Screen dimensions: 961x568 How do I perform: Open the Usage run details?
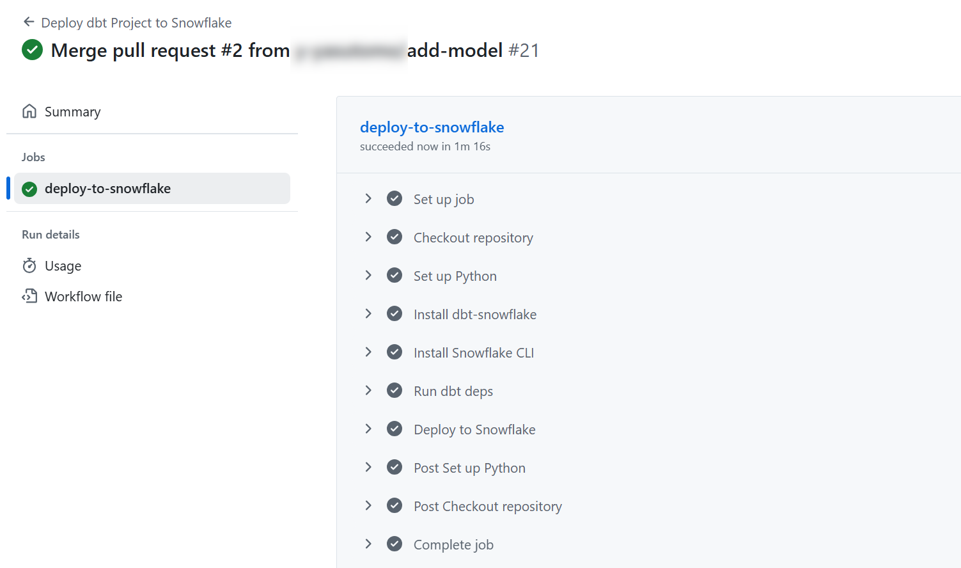tap(63, 266)
